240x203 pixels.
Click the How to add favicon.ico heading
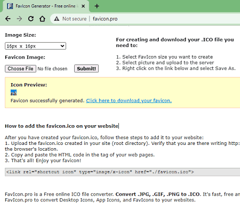61,126
